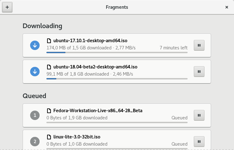
Task: Close the Fragments window
Action: (x=227, y=7)
